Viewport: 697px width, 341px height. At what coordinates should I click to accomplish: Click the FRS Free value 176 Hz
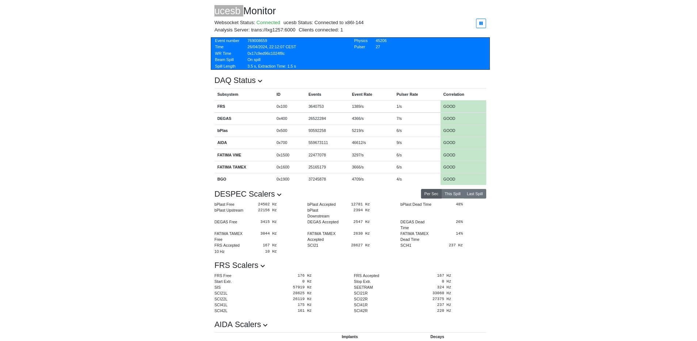tap(304, 276)
